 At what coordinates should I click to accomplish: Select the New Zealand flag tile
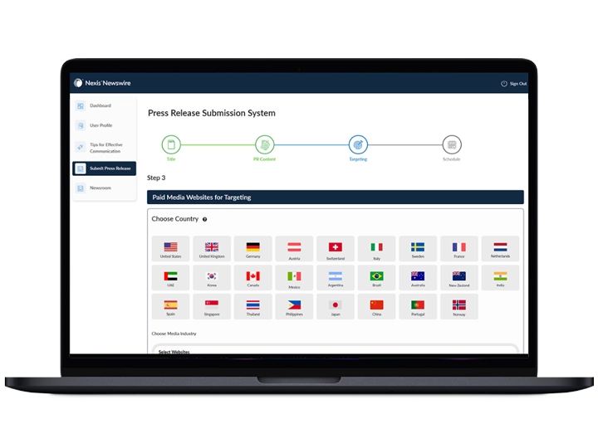[x=458, y=278]
